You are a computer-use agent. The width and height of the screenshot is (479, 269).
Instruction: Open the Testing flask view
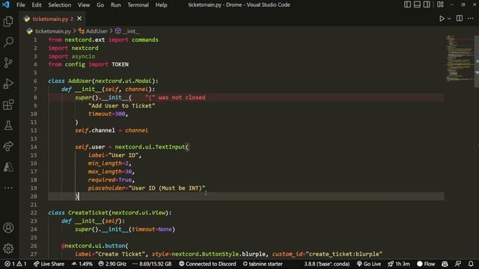(x=8, y=125)
